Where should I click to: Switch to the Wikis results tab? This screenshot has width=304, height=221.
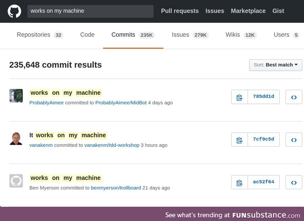click(x=241, y=35)
